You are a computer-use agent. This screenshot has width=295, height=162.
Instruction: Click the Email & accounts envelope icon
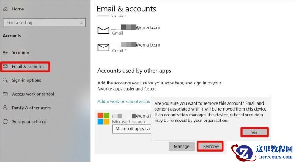click(5, 66)
